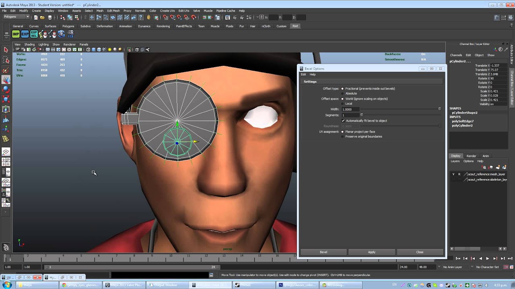
Task: Pick the Paint Selection tool
Action: coord(6,70)
